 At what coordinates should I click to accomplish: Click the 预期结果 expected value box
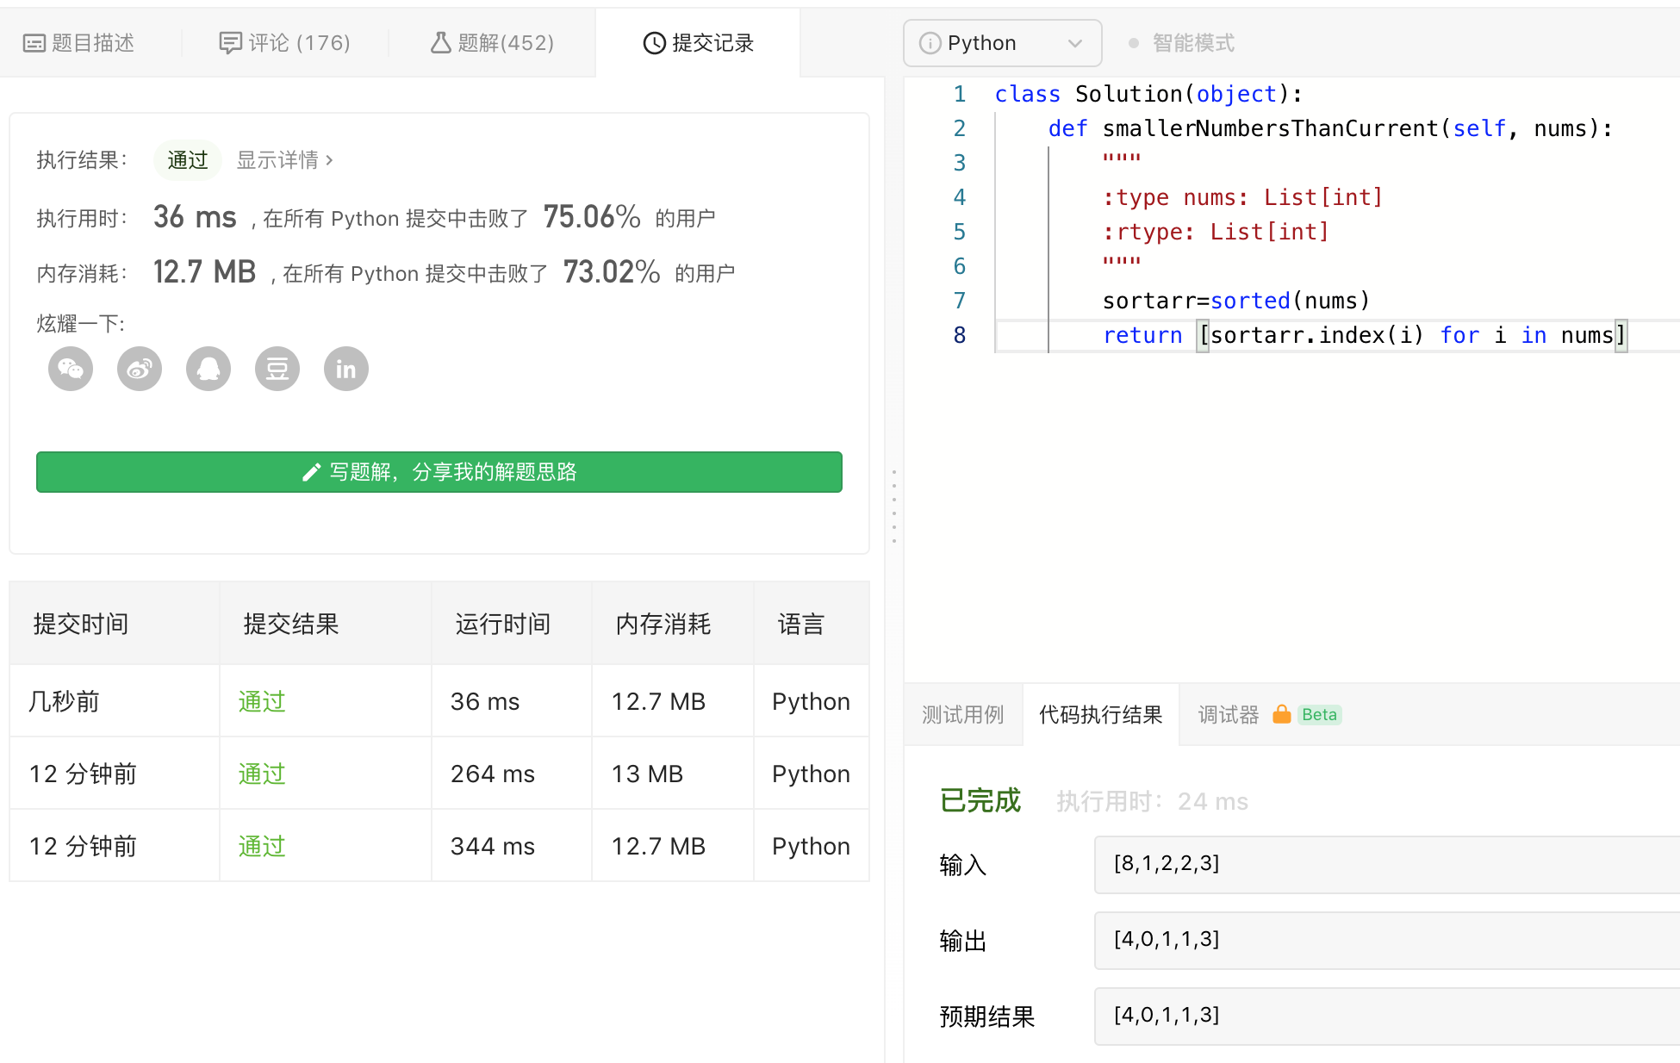[1387, 1016]
